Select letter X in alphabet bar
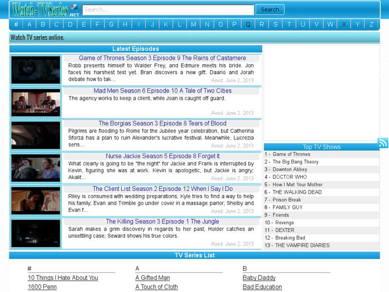 click(x=344, y=24)
